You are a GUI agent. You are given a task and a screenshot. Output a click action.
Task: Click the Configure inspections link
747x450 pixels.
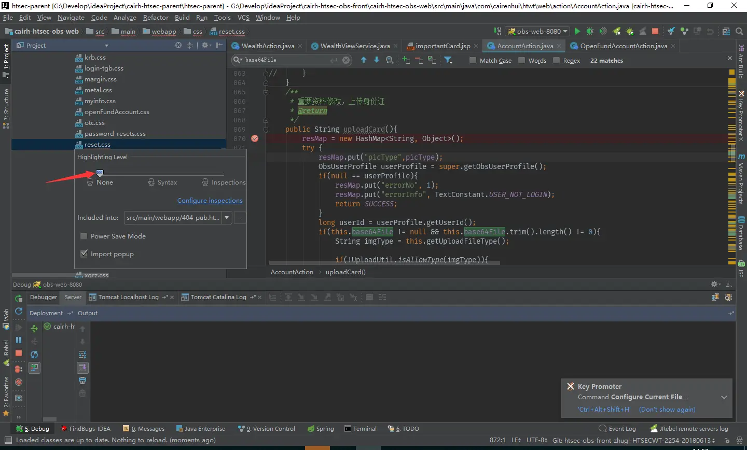[x=210, y=201]
